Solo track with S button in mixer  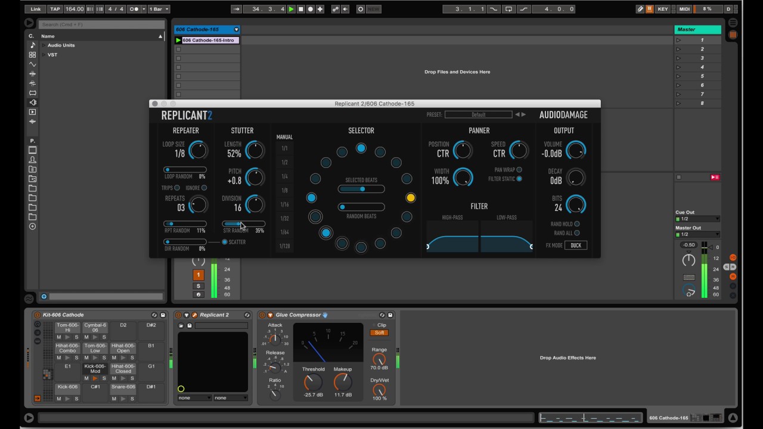198,286
